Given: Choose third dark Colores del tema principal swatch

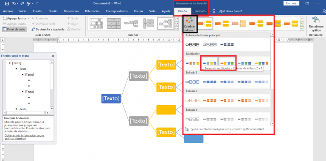Looking at the screenshot, I should tap(227, 44).
